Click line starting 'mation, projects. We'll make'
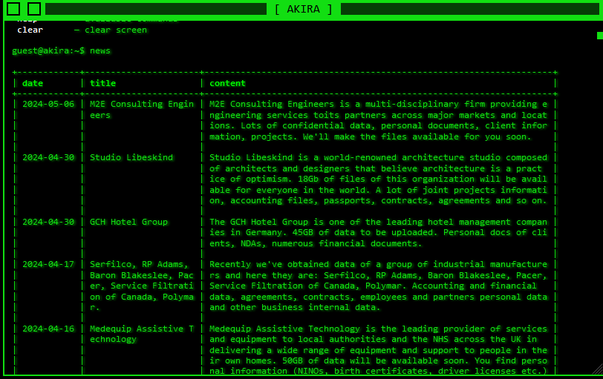The image size is (603, 379). coord(371,136)
